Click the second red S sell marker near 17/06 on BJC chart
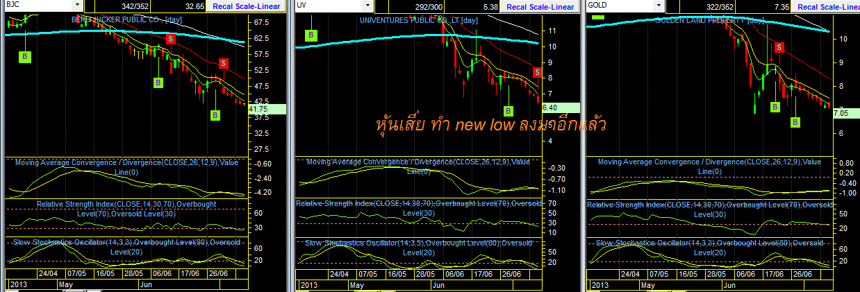This screenshot has height=292, width=860. pos(224,63)
